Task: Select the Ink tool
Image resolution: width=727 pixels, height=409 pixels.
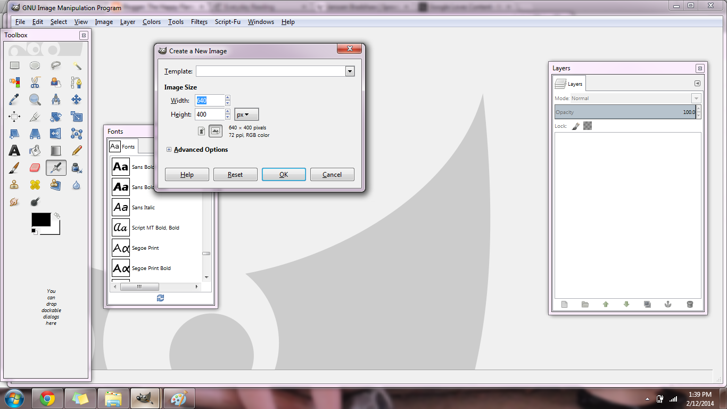Action: coord(77,168)
